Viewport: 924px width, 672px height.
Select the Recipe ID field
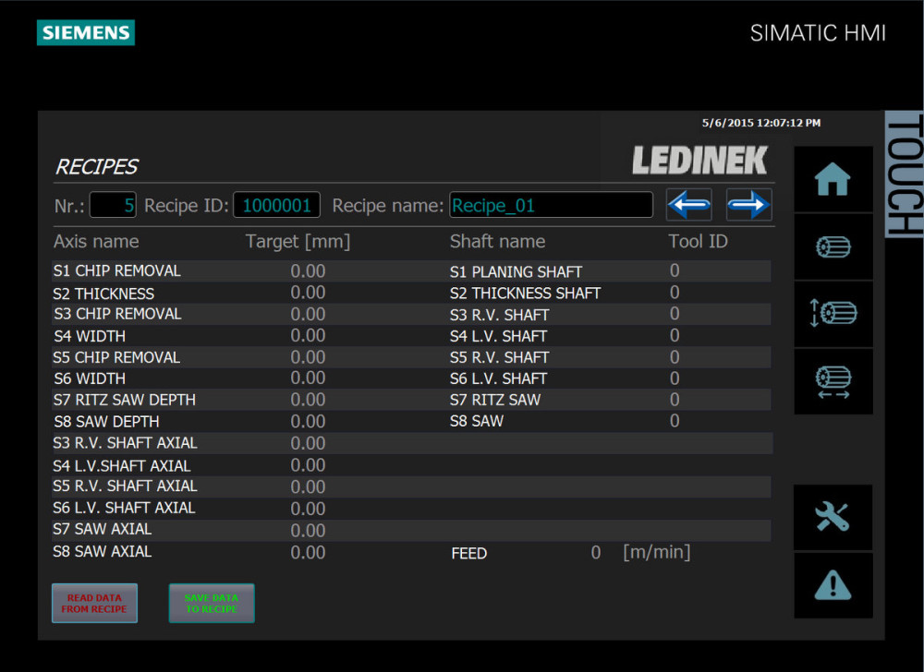(277, 205)
